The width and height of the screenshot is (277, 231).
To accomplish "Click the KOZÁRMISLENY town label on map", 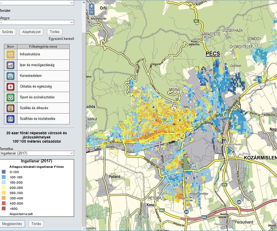I will (x=260, y=158).
